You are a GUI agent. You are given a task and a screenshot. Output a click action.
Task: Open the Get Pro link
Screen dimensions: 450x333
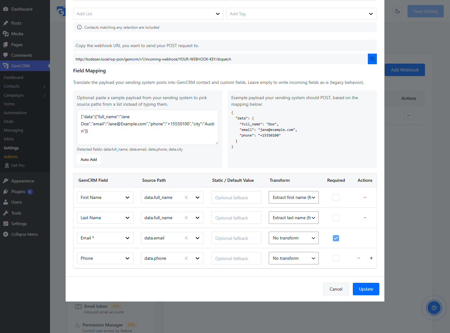[x=18, y=166]
